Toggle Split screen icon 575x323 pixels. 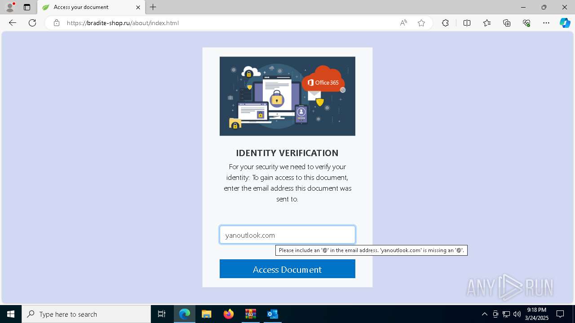point(467,23)
